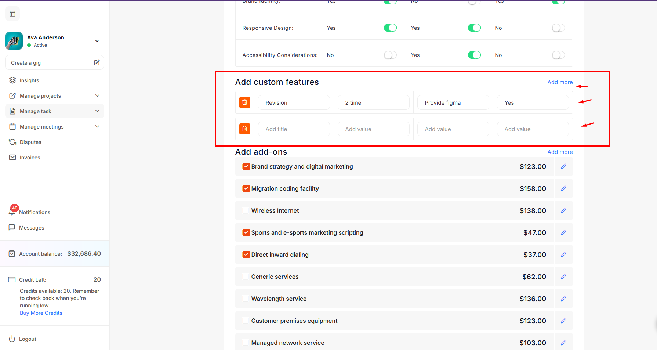Delete the Revision custom feature row

pyautogui.click(x=245, y=102)
